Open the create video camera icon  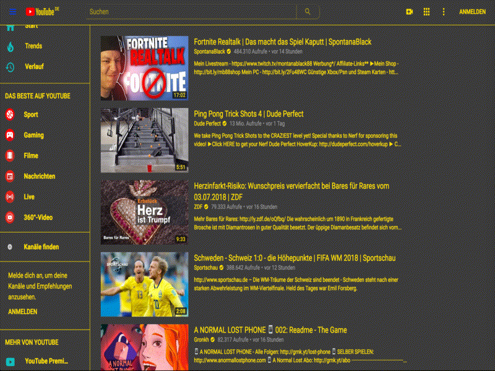coord(410,12)
